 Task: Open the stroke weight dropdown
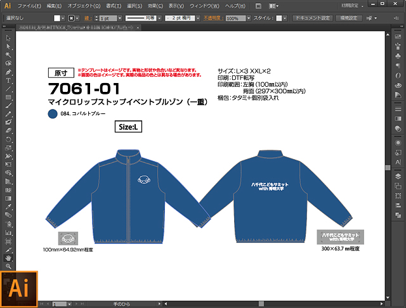(x=120, y=18)
